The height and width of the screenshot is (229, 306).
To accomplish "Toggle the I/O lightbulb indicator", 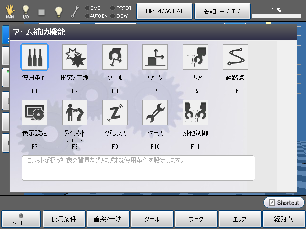I will (x=26, y=11).
